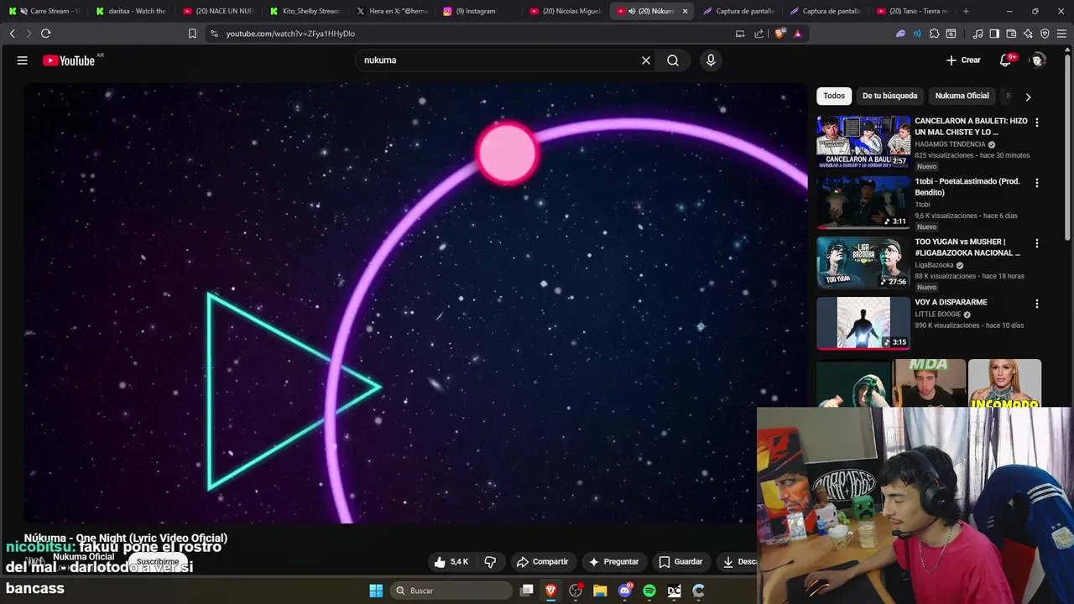Open the music note playlist icon
1074x604 pixels.
[x=978, y=34]
